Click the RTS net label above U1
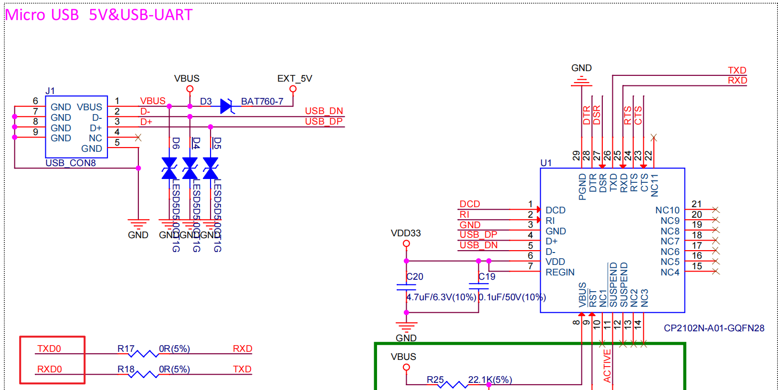The height and width of the screenshot is (390, 778). click(x=628, y=115)
